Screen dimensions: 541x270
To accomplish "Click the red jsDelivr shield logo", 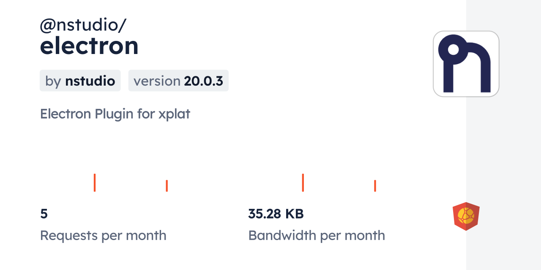I will pyautogui.click(x=466, y=216).
